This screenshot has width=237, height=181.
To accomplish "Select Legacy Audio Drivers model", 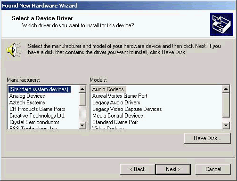I will (116, 102).
